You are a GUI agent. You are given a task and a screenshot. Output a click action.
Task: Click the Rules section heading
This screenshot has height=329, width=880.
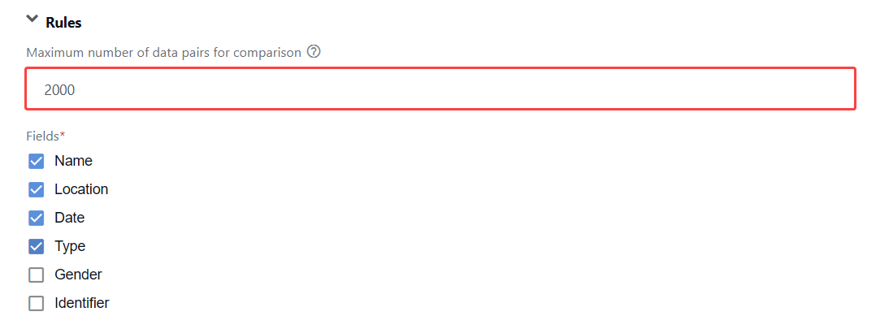(63, 23)
